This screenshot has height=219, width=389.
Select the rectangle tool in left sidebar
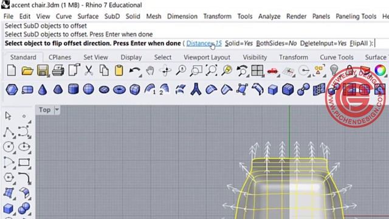(x=24, y=162)
